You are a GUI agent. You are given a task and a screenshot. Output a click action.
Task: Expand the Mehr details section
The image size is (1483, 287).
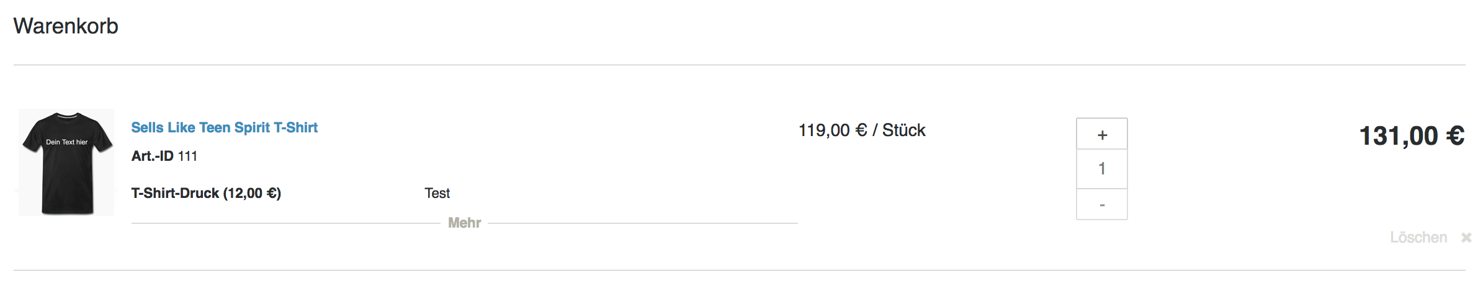point(464,223)
